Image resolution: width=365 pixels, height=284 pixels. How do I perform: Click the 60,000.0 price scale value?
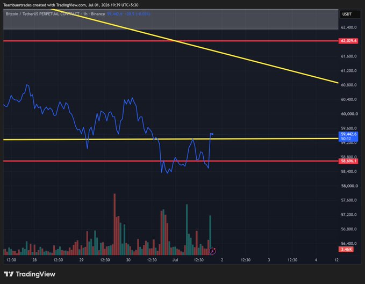[x=349, y=114]
